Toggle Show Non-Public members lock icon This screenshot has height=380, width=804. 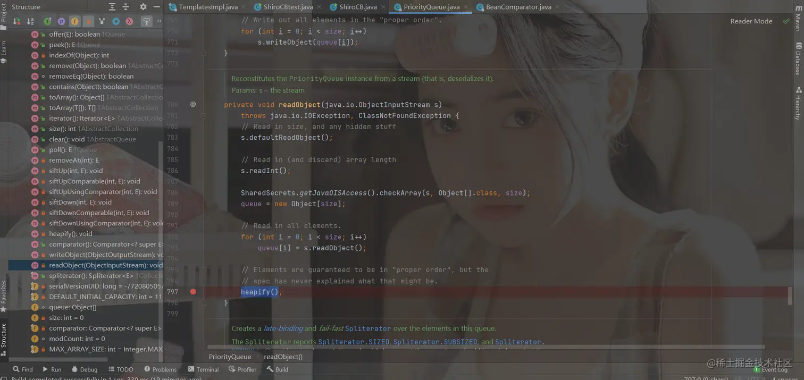coord(88,21)
